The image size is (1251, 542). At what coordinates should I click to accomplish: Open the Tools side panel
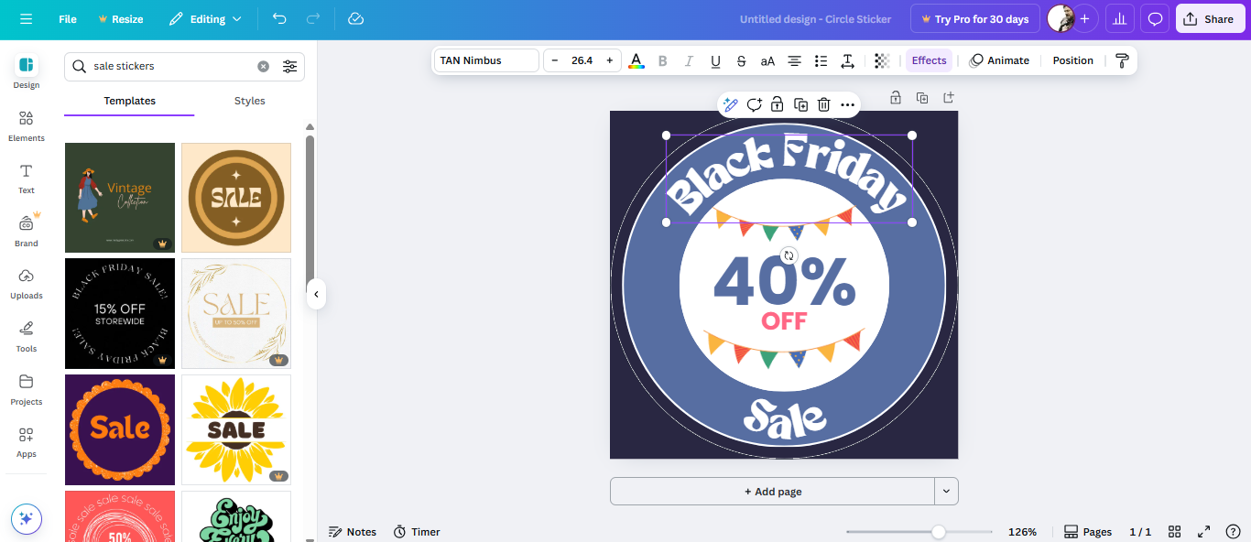tap(27, 336)
